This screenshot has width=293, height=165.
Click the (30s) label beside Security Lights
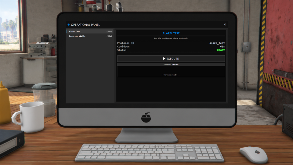coord(109,36)
